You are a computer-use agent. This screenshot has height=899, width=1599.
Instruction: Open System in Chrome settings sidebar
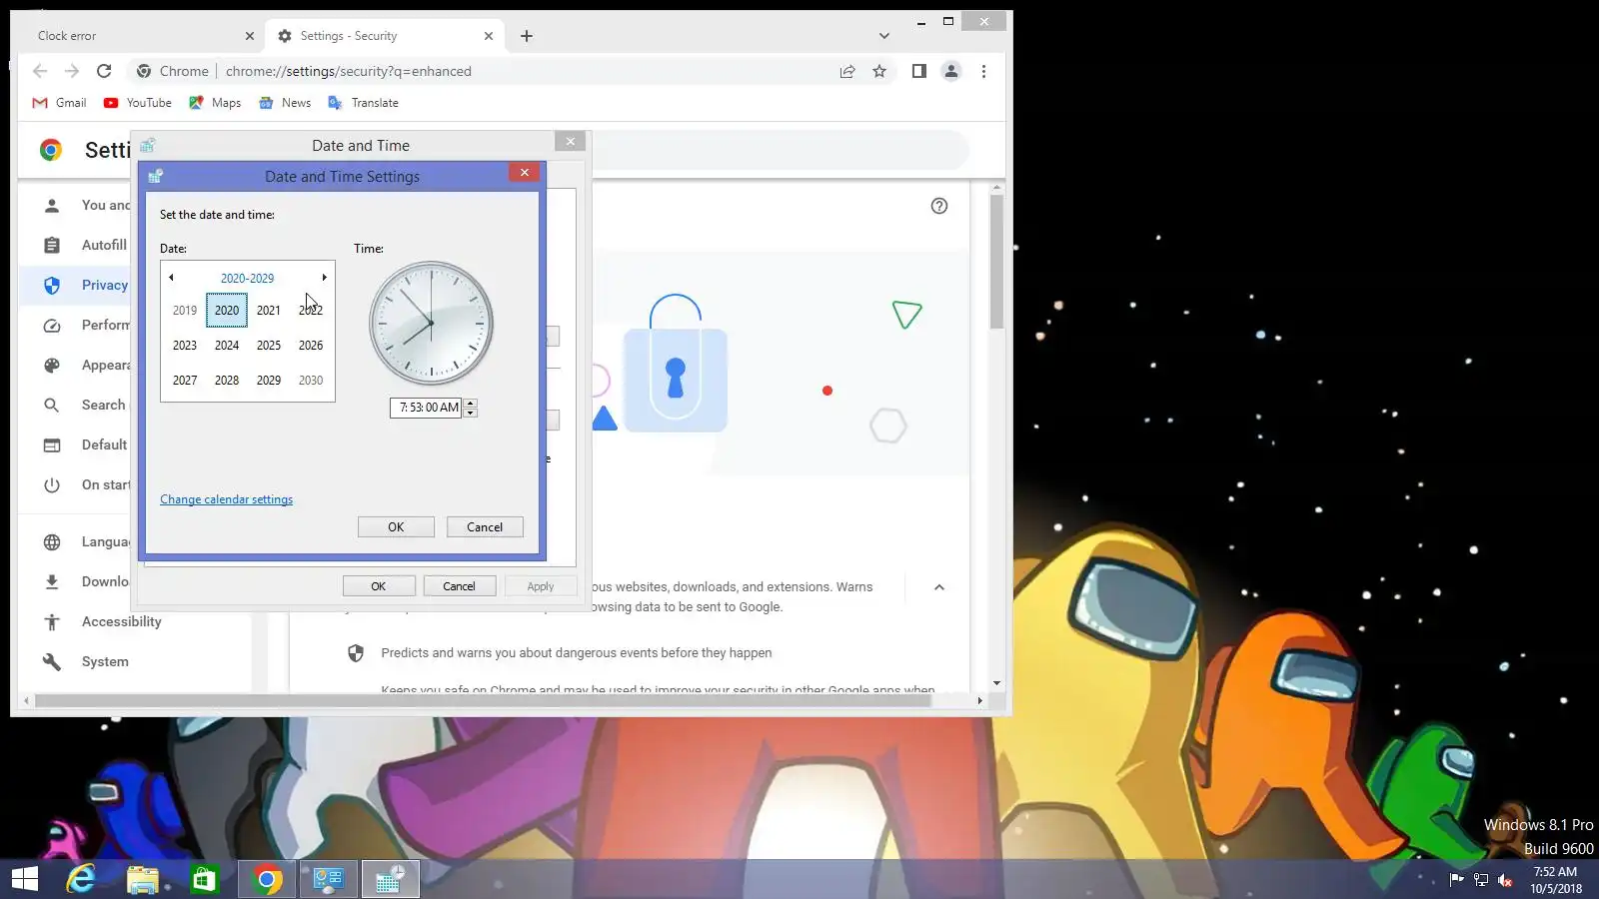105,661
